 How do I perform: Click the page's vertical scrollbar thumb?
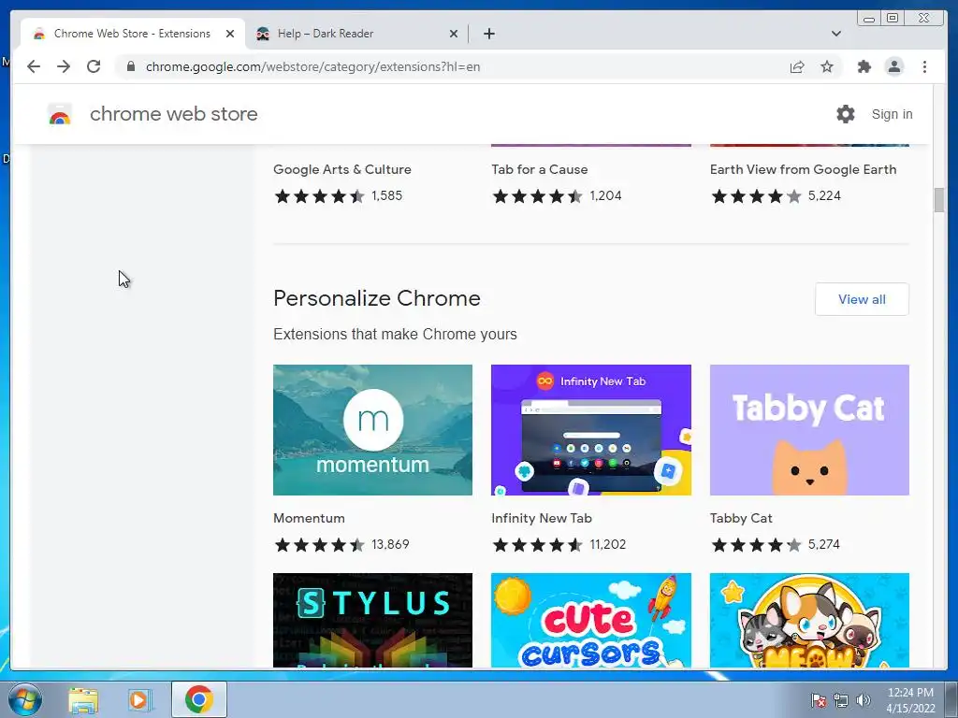(x=939, y=200)
